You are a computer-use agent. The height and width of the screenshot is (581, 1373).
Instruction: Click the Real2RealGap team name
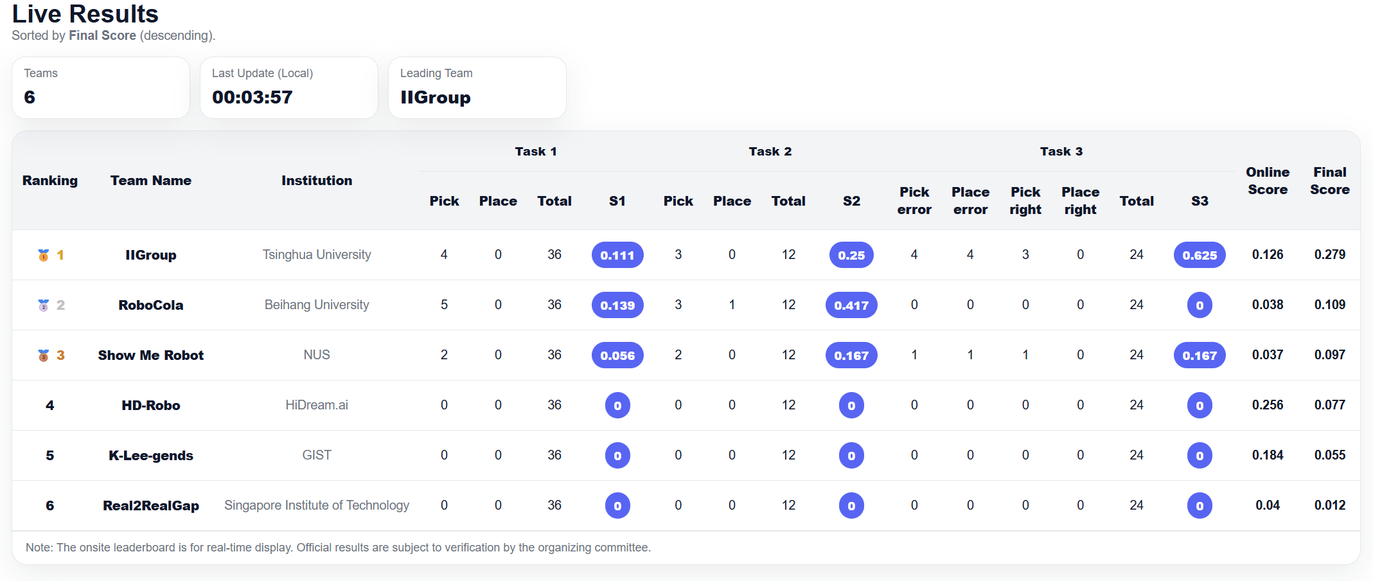tap(151, 506)
